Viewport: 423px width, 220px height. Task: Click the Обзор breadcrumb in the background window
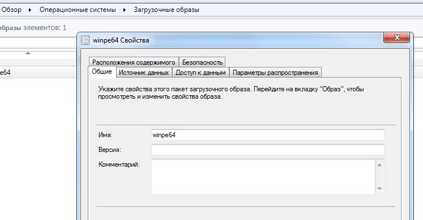(x=11, y=10)
